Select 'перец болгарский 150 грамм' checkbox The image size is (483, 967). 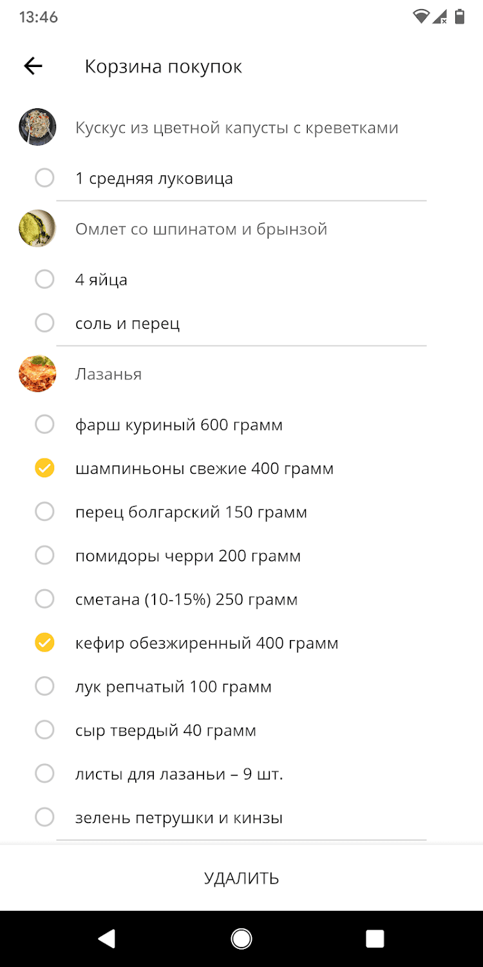(x=44, y=512)
